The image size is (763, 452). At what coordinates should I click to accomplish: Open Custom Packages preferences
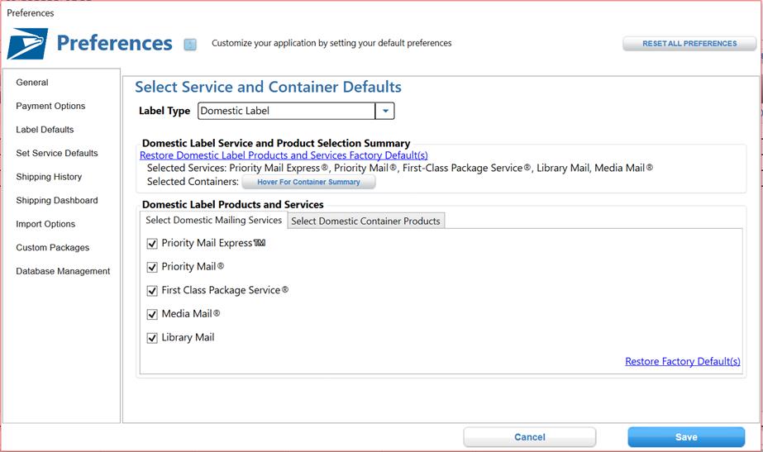click(53, 248)
